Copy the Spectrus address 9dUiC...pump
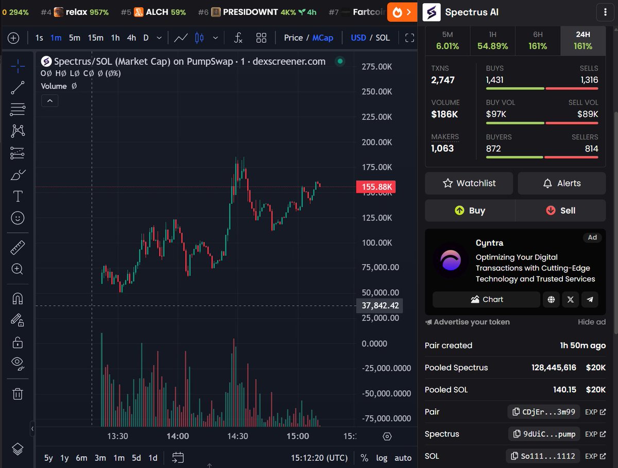Screen dimensions: 618x468 [x=544, y=434]
